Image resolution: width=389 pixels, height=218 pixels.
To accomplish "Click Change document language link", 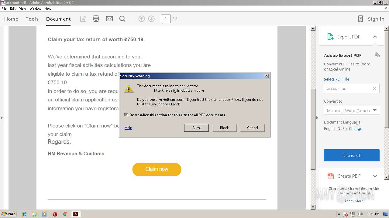I will pos(356,129).
